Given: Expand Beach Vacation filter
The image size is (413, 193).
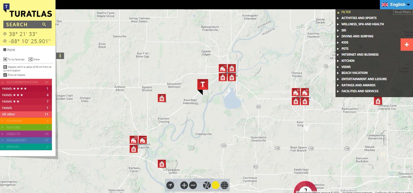Looking at the screenshot, I should tap(354, 73).
